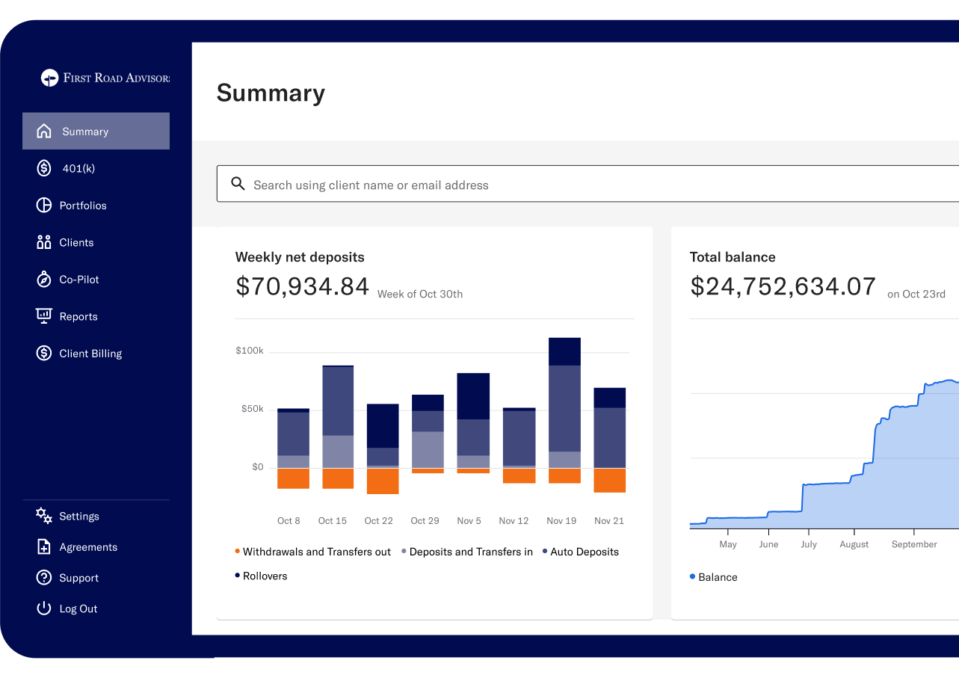Screen dimensions: 959x678
Task: Open Portfolios via its pie chart icon
Action: (44, 205)
